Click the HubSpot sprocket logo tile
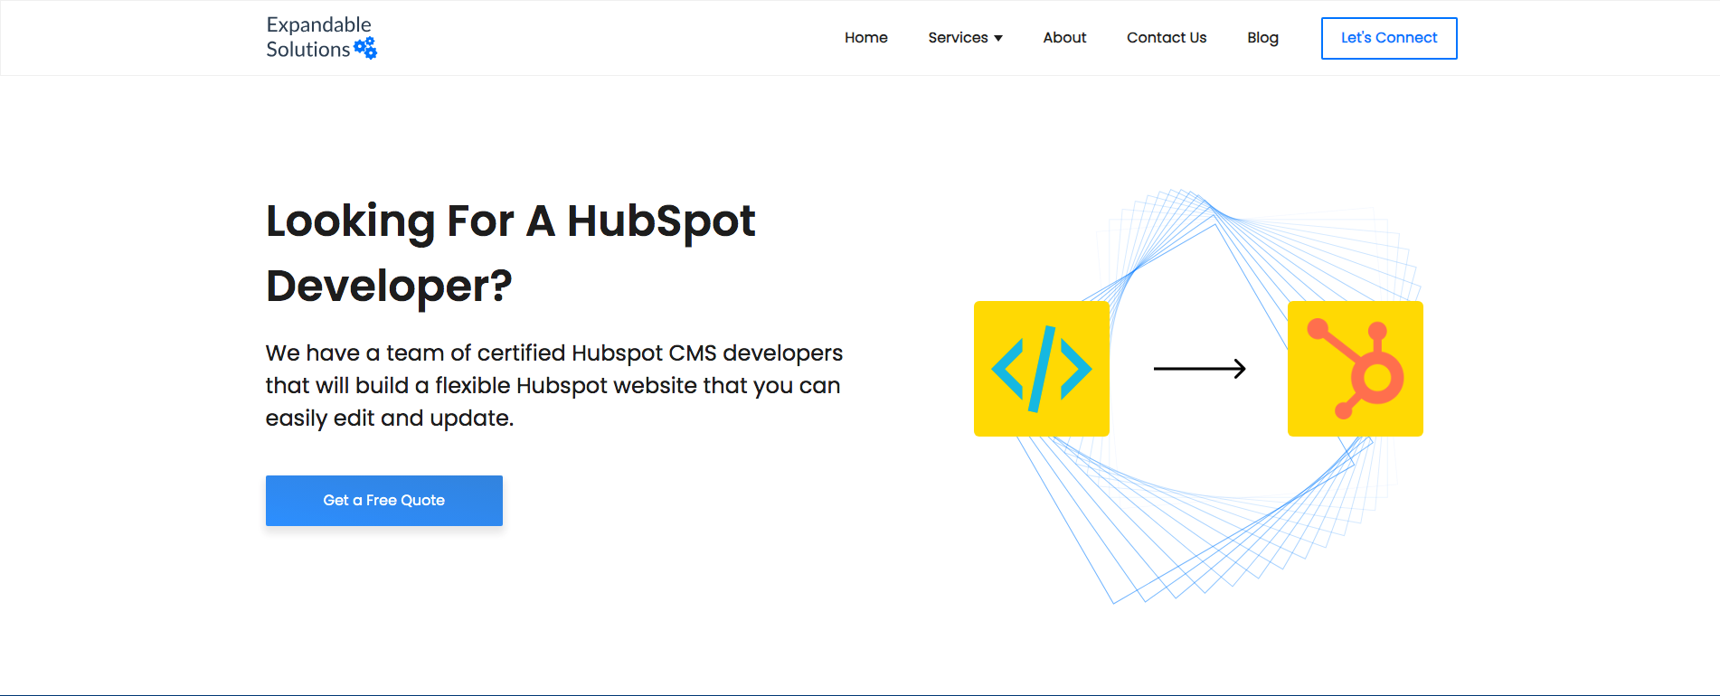The height and width of the screenshot is (696, 1720). 1356,369
